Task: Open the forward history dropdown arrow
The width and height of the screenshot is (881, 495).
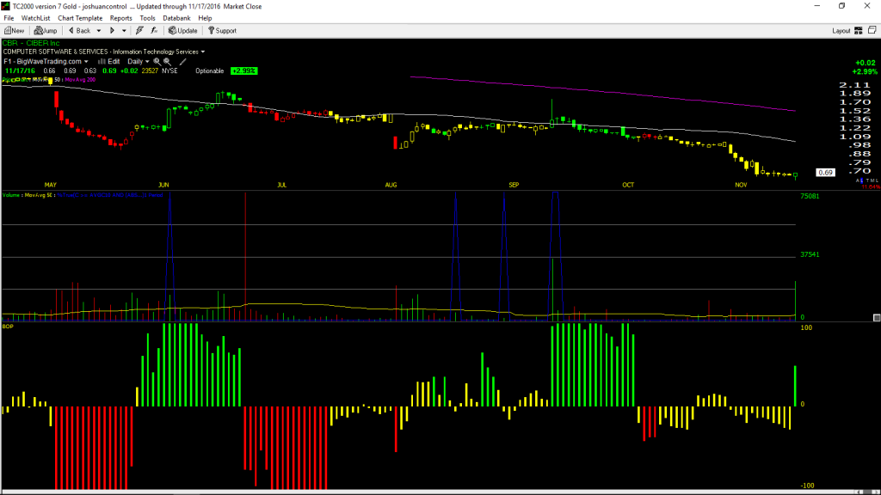Action: [x=124, y=31]
